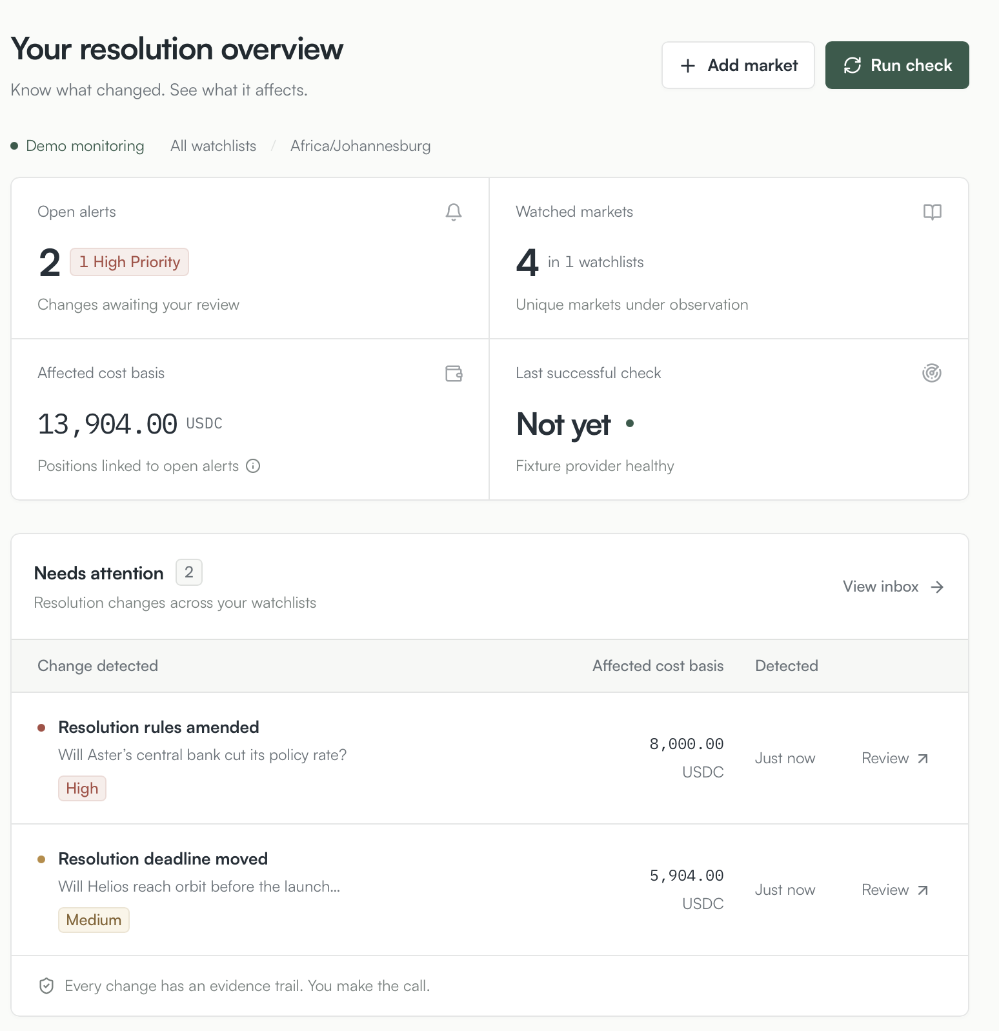The image size is (999, 1031).
Task: Click the Demo monitoring status label
Action: 85,146
